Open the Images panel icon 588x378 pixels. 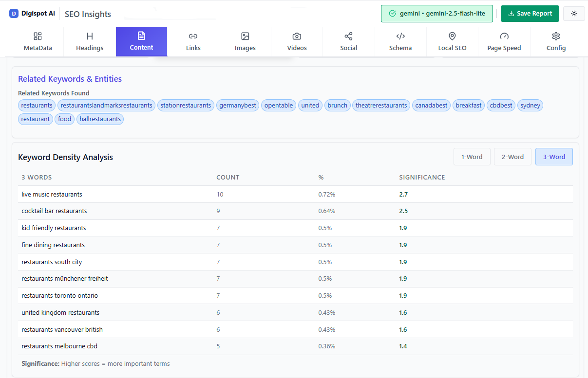[x=245, y=36]
